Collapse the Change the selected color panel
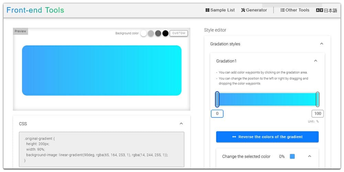This screenshot has width=344, height=172. tap(310, 157)
